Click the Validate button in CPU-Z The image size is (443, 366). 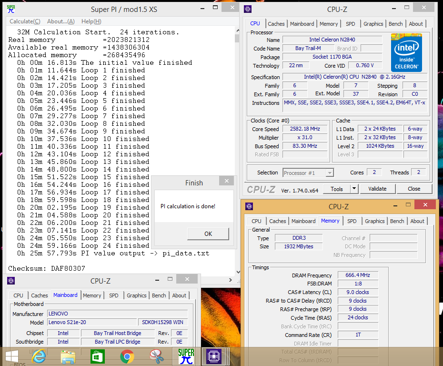[377, 189]
